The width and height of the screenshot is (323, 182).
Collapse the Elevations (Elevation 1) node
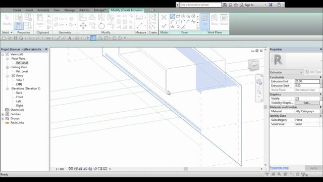[8, 88]
